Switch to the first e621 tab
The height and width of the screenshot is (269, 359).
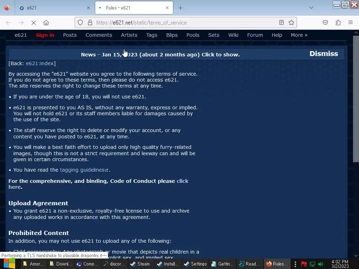tap(54, 8)
